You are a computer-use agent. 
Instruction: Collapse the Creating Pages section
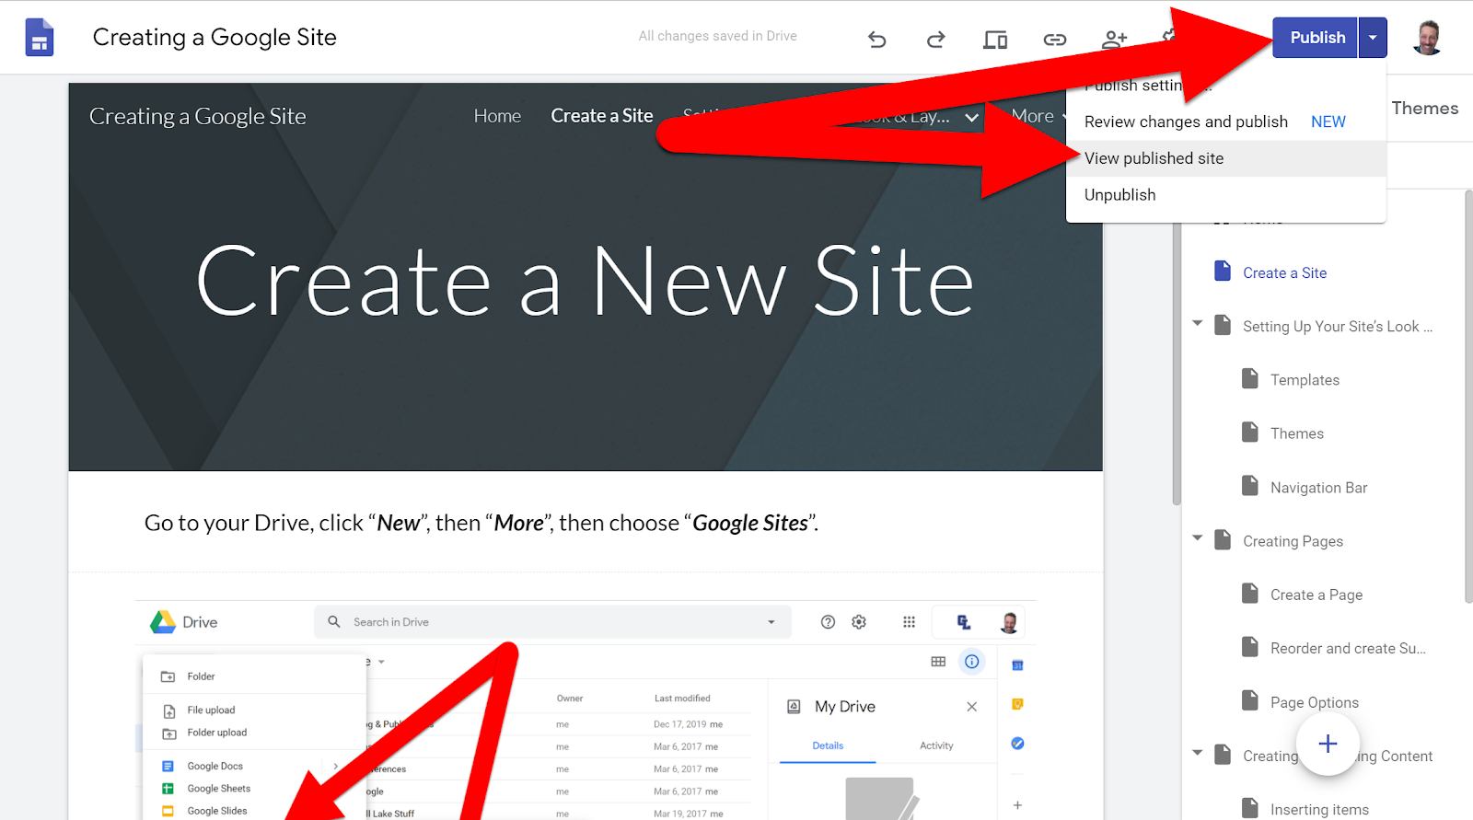pos(1197,537)
